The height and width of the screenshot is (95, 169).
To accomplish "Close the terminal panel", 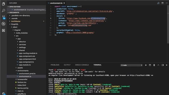I will (167, 65).
